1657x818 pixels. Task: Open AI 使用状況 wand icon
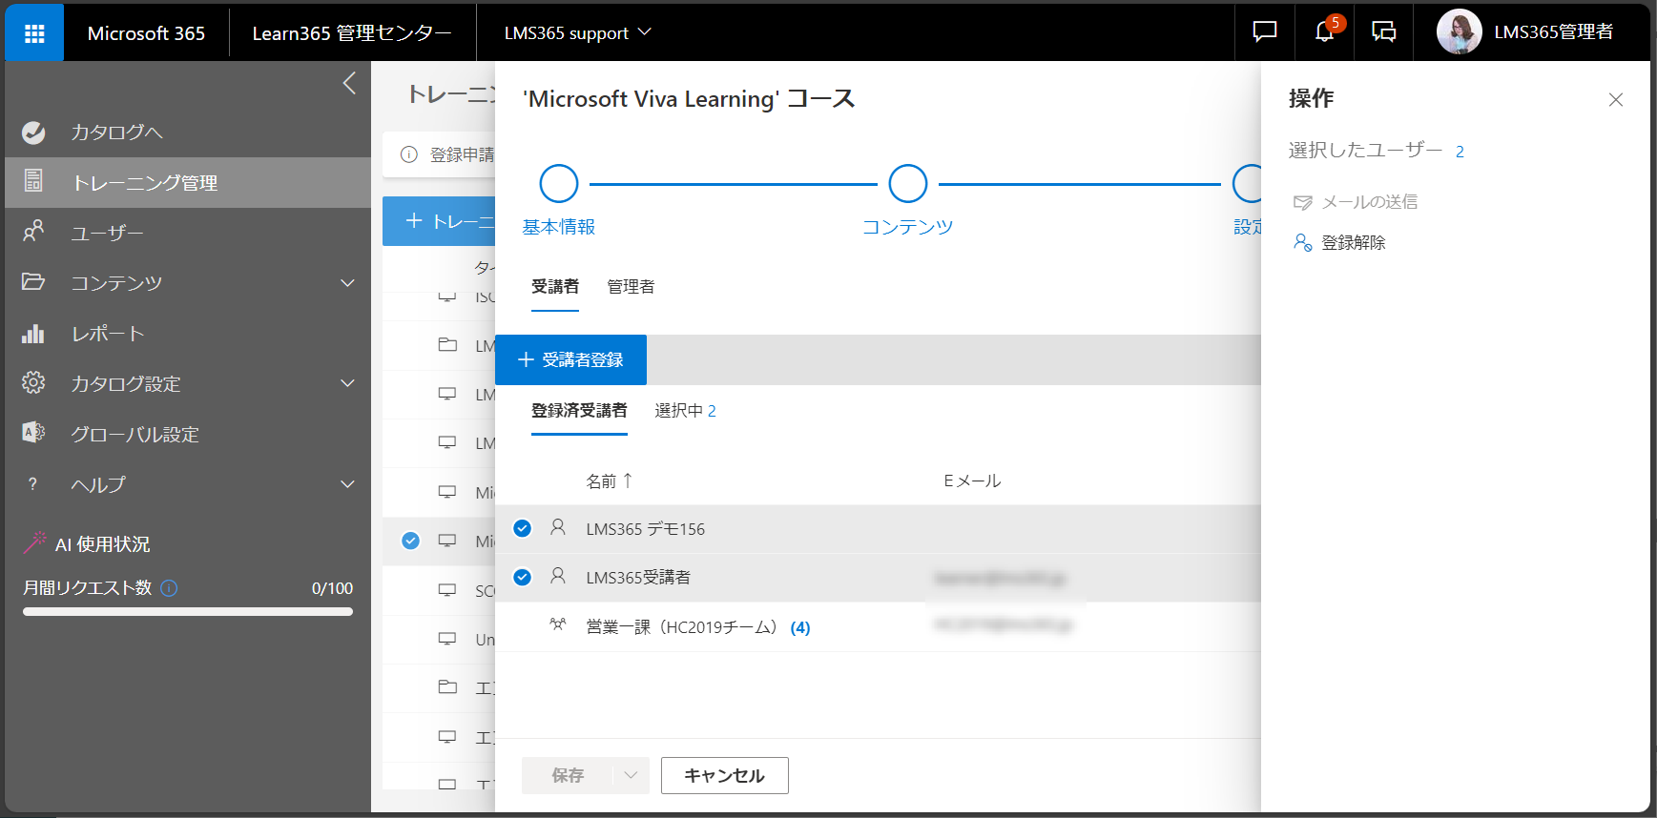[34, 542]
